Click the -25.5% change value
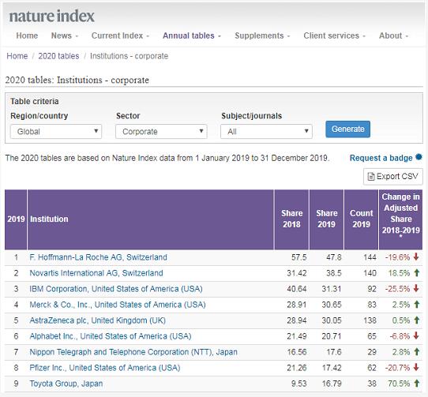This screenshot has height=397, width=428. (x=397, y=289)
